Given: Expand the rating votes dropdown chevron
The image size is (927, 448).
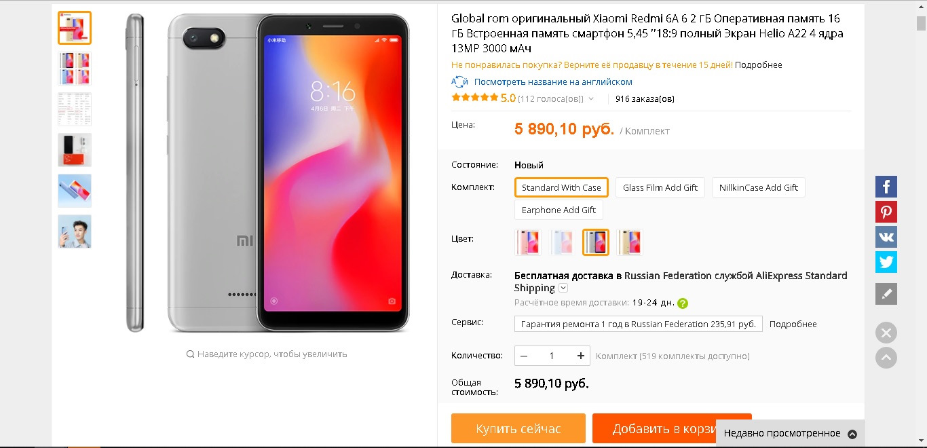Looking at the screenshot, I should click(591, 99).
